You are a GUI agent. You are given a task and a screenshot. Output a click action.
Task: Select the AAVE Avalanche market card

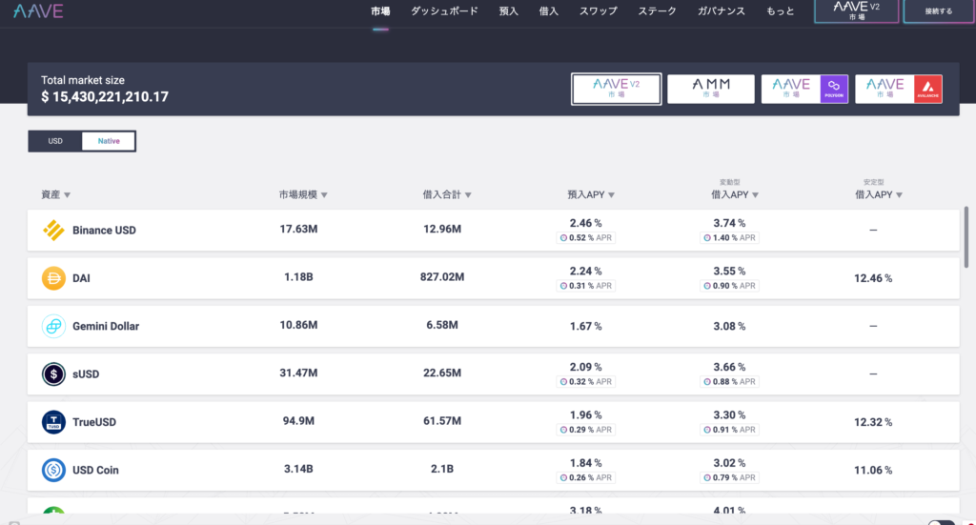tap(899, 89)
